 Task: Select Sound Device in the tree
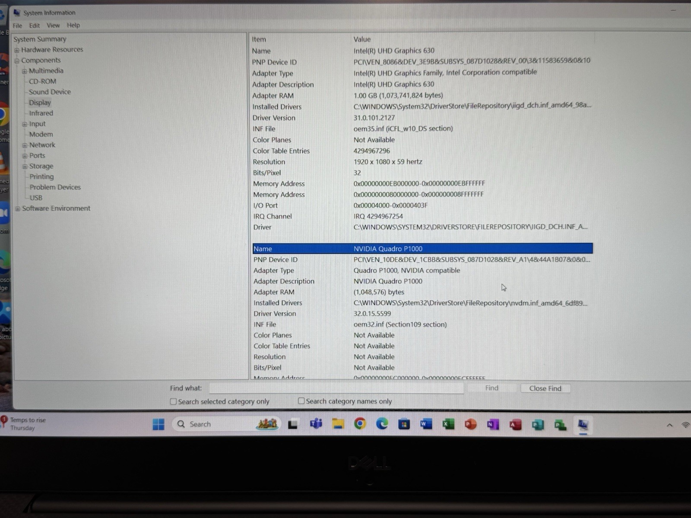click(50, 92)
